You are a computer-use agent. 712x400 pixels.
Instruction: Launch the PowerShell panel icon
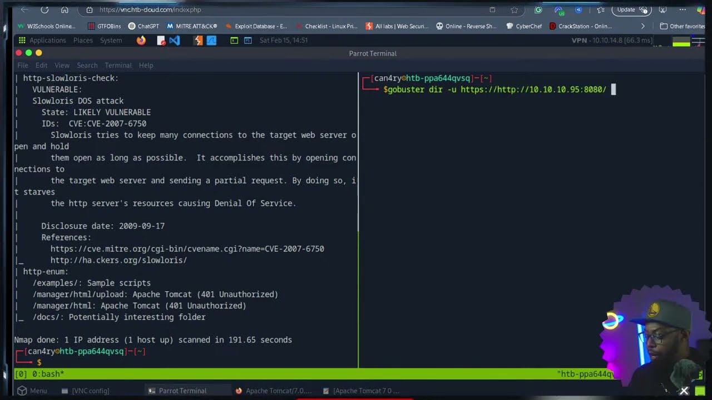pyautogui.click(x=248, y=41)
